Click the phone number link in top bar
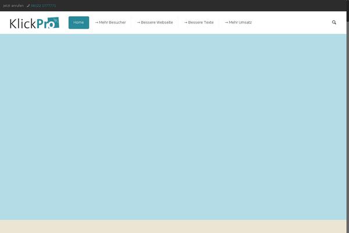 (43, 6)
